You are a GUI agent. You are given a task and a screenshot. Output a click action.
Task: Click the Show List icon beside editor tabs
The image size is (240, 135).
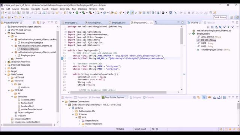(156, 22)
